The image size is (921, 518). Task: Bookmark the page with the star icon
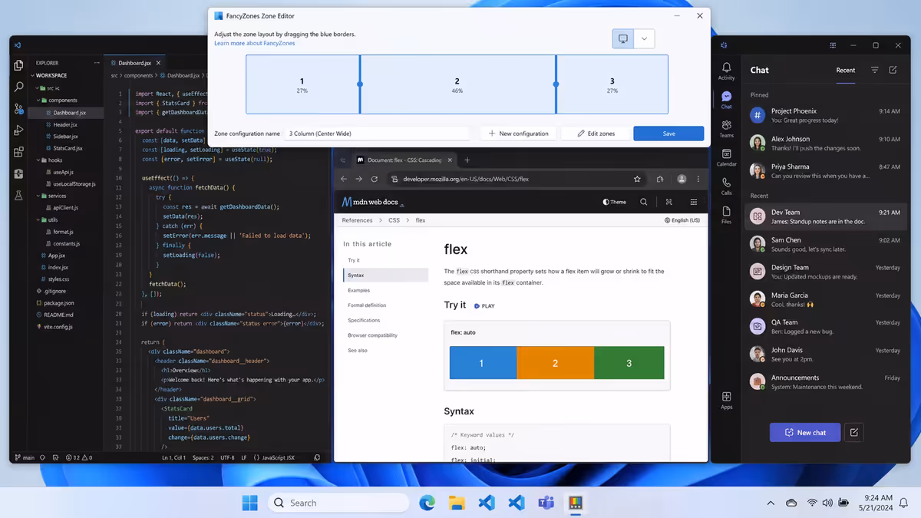pos(637,179)
